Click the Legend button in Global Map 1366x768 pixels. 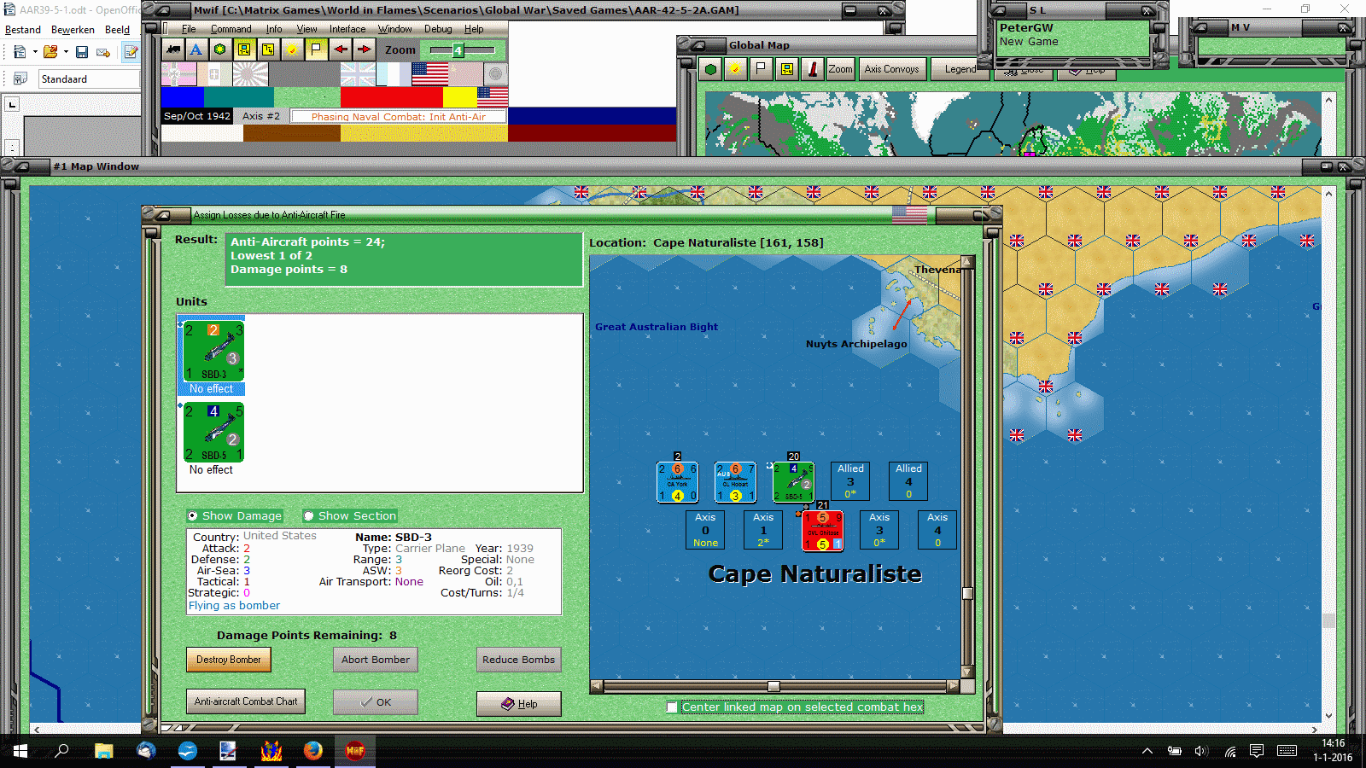[x=960, y=69]
